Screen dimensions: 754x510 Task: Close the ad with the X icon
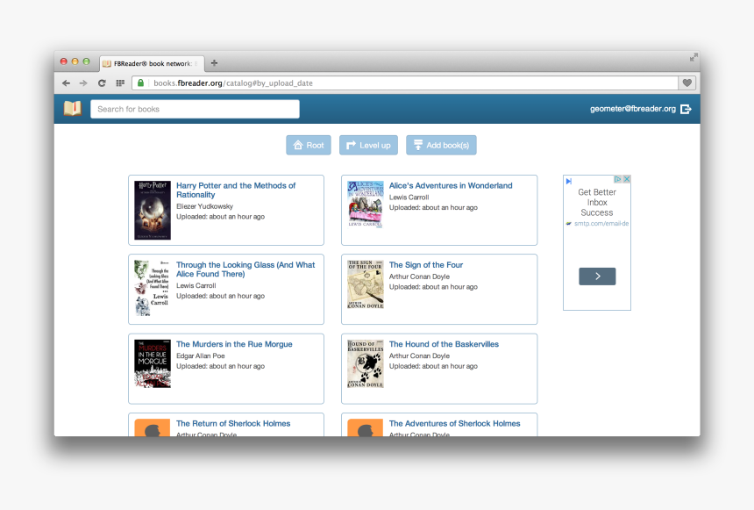tap(627, 179)
